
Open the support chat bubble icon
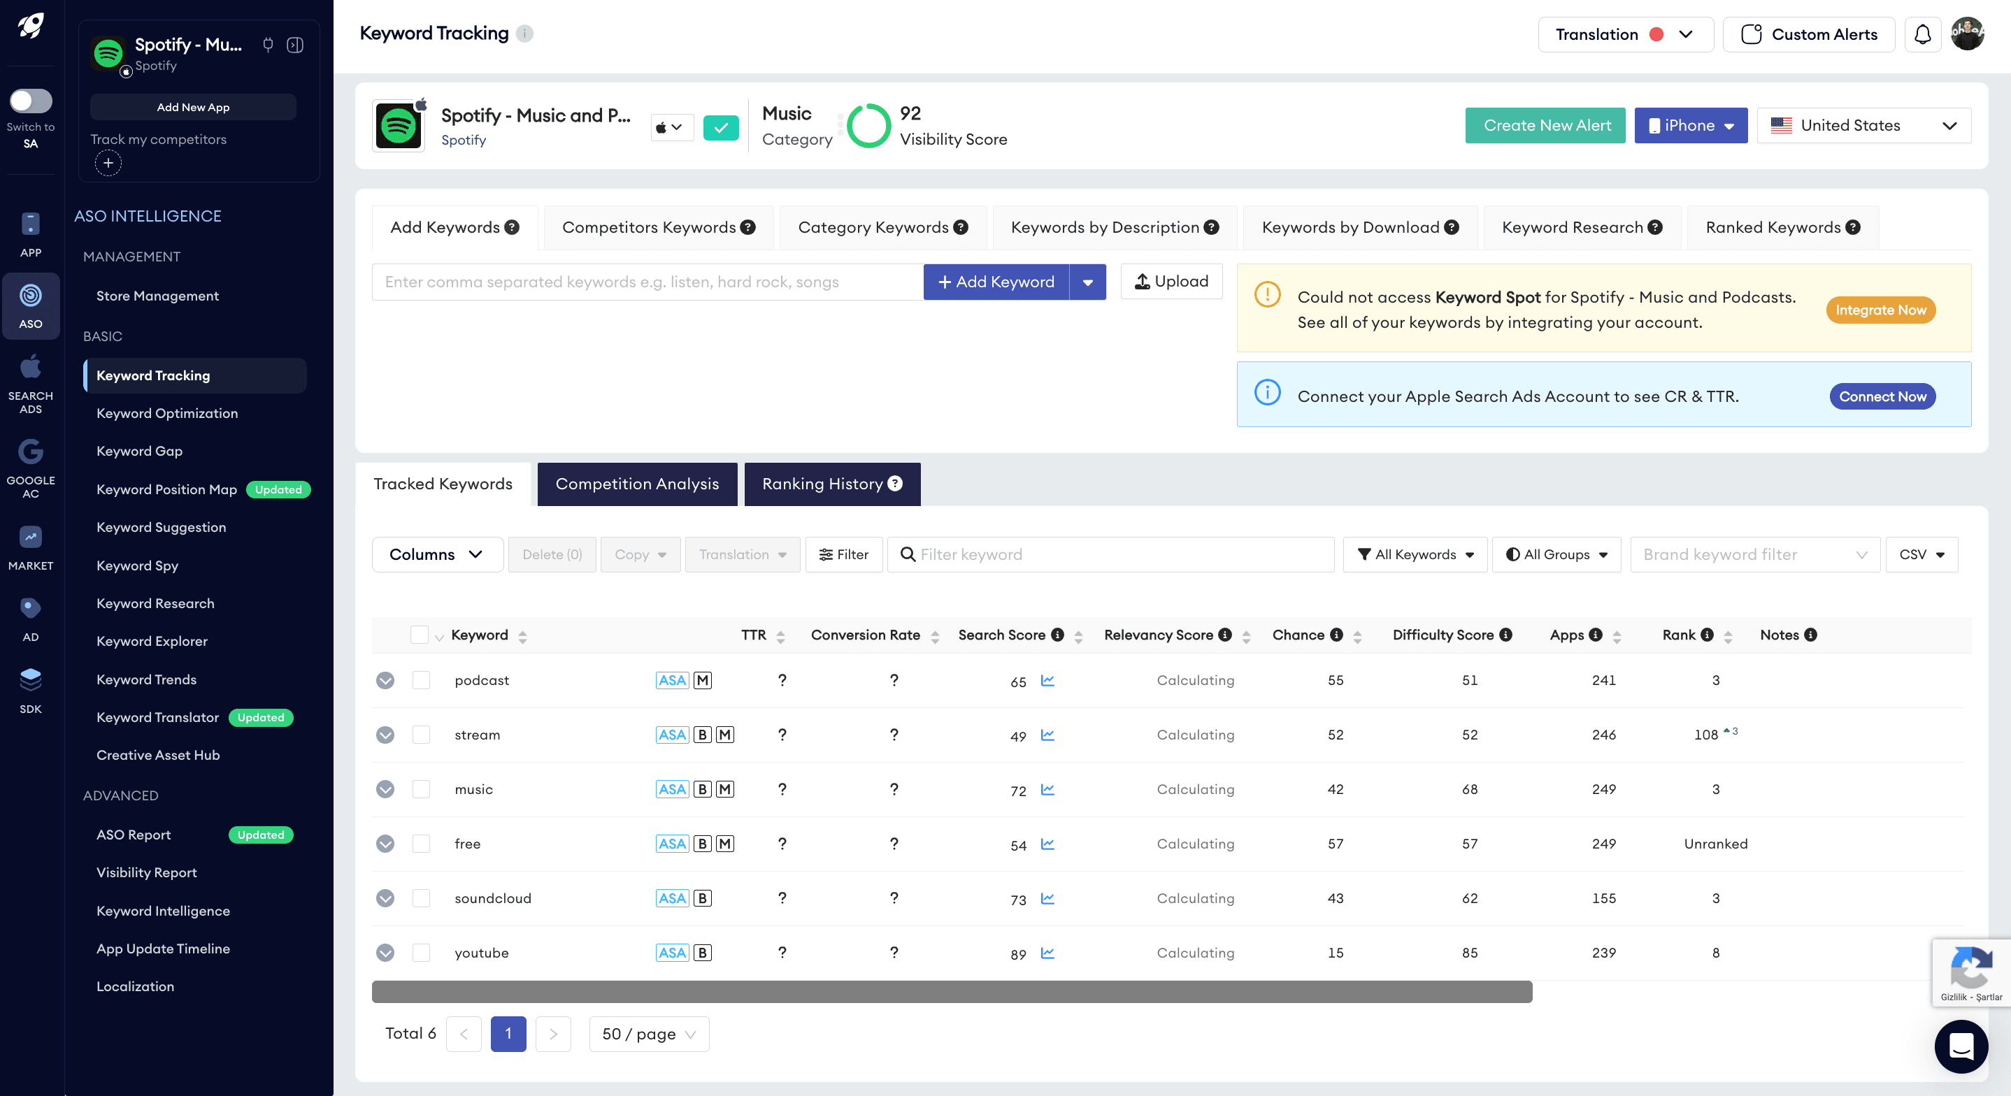[1961, 1047]
